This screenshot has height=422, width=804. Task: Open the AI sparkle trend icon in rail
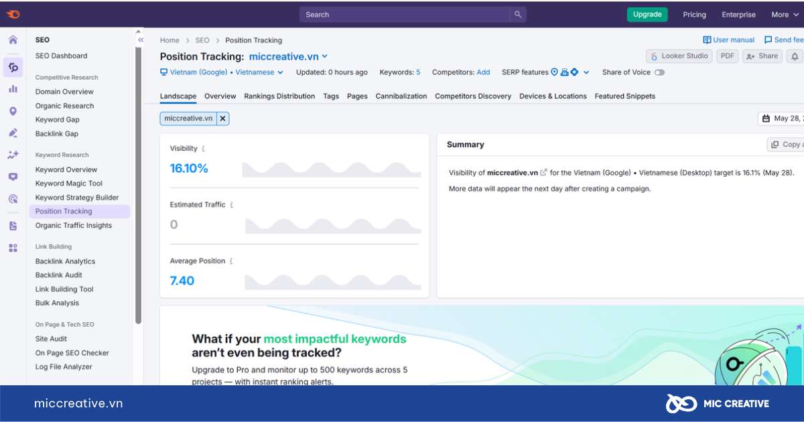coord(13,155)
